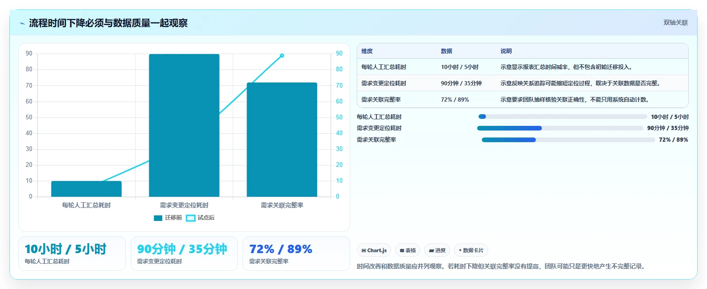Click table cell 每轮人工汇总耗时
707x289 pixels.
coord(384,67)
